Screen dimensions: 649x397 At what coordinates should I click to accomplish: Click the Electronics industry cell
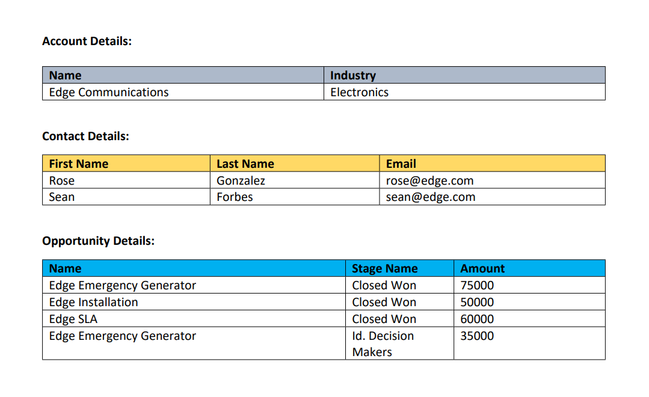(464, 92)
